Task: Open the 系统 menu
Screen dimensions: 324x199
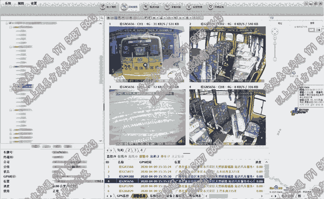Action: (8, 3)
